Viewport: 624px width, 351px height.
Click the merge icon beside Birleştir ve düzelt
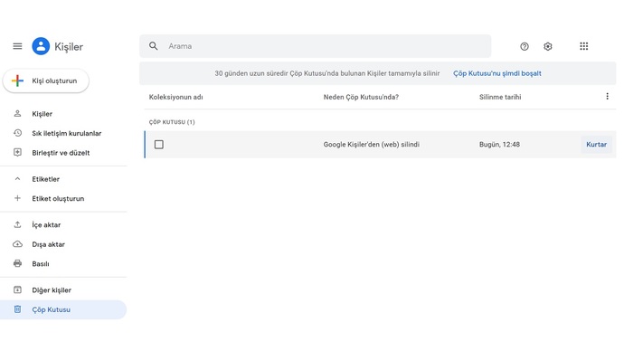click(x=17, y=152)
